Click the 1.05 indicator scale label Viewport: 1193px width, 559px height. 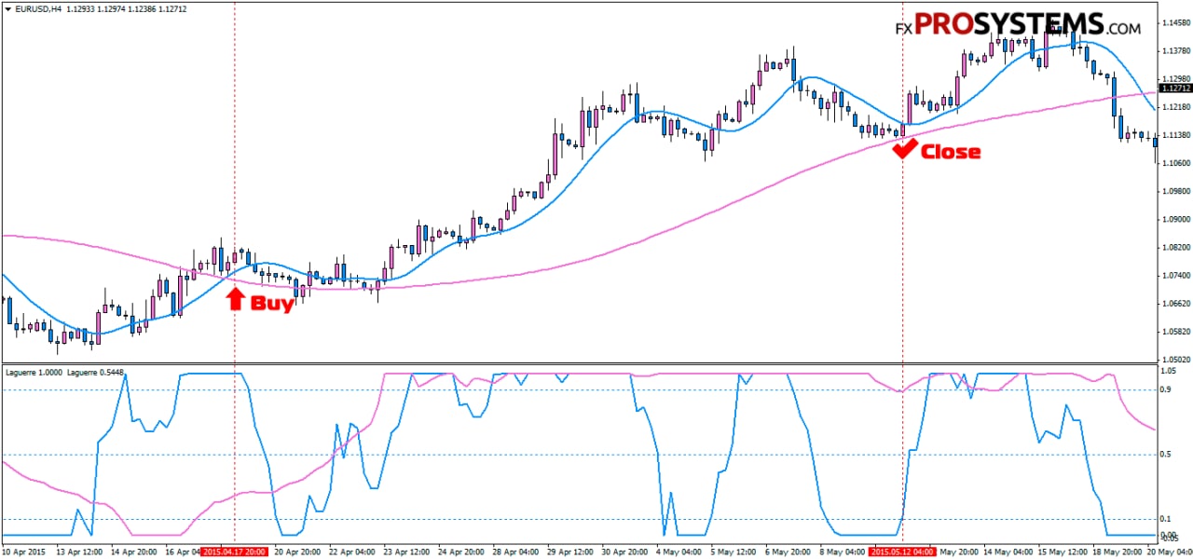click(1170, 371)
